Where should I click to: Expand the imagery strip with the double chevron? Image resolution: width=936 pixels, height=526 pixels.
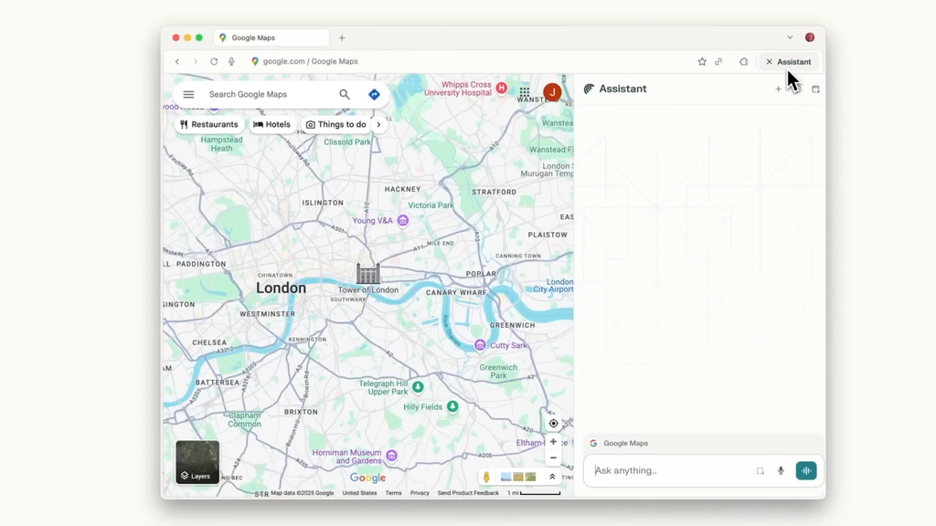552,477
